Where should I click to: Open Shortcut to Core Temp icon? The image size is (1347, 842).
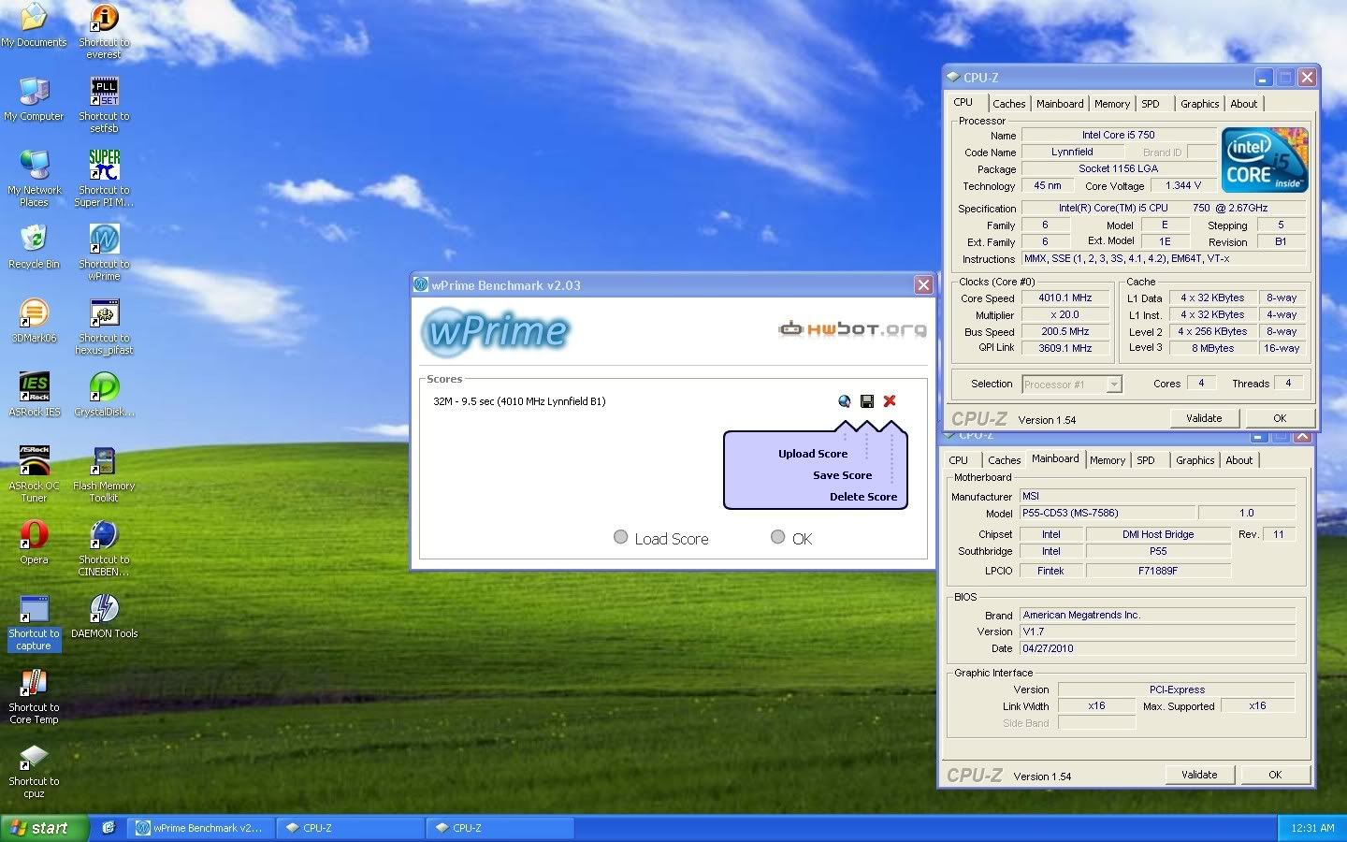(x=34, y=696)
